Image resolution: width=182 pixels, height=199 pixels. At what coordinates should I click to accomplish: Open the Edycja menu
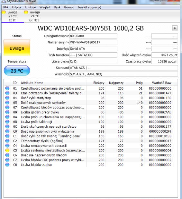coord(16,7)
